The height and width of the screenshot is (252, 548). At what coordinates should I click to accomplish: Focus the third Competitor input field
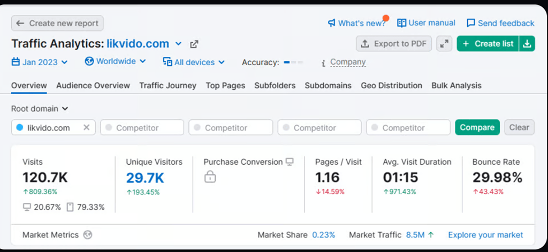pyautogui.click(x=319, y=127)
